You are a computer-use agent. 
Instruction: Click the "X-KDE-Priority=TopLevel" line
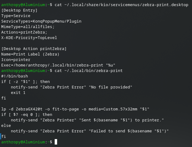click(x=29, y=38)
